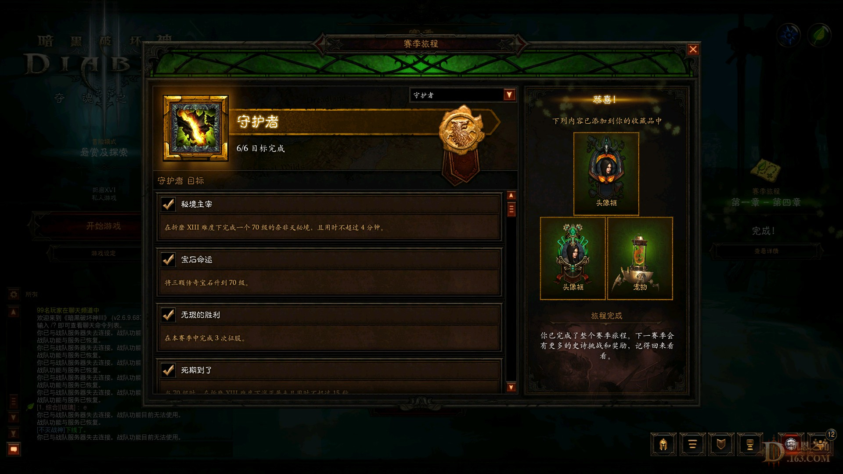
Task: Open the social icon with badge 12
Action: click(820, 443)
